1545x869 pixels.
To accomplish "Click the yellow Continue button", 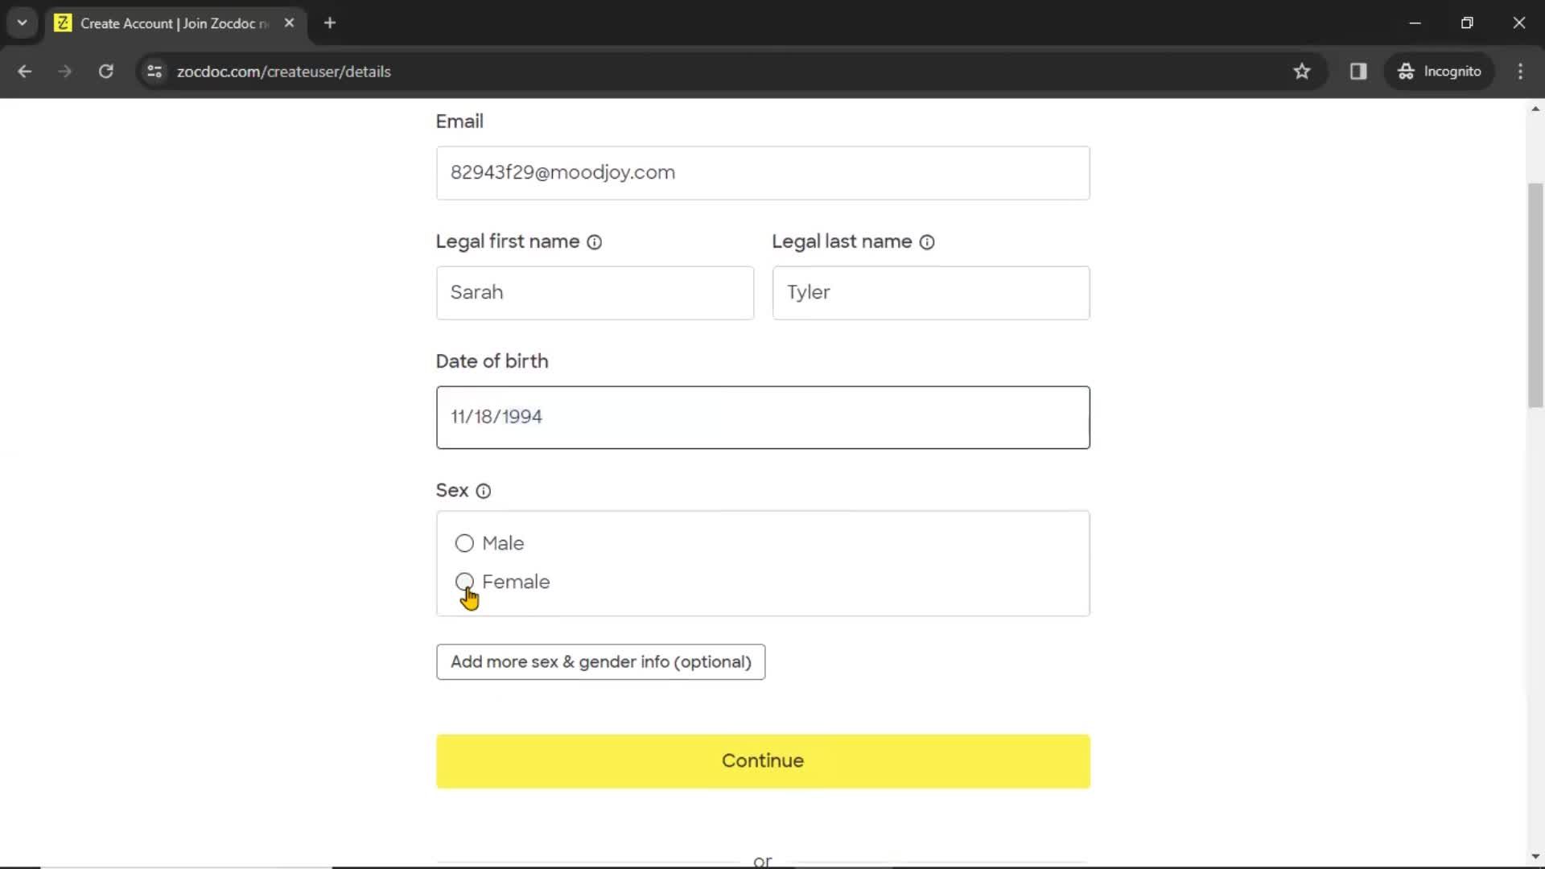I will (x=763, y=760).
